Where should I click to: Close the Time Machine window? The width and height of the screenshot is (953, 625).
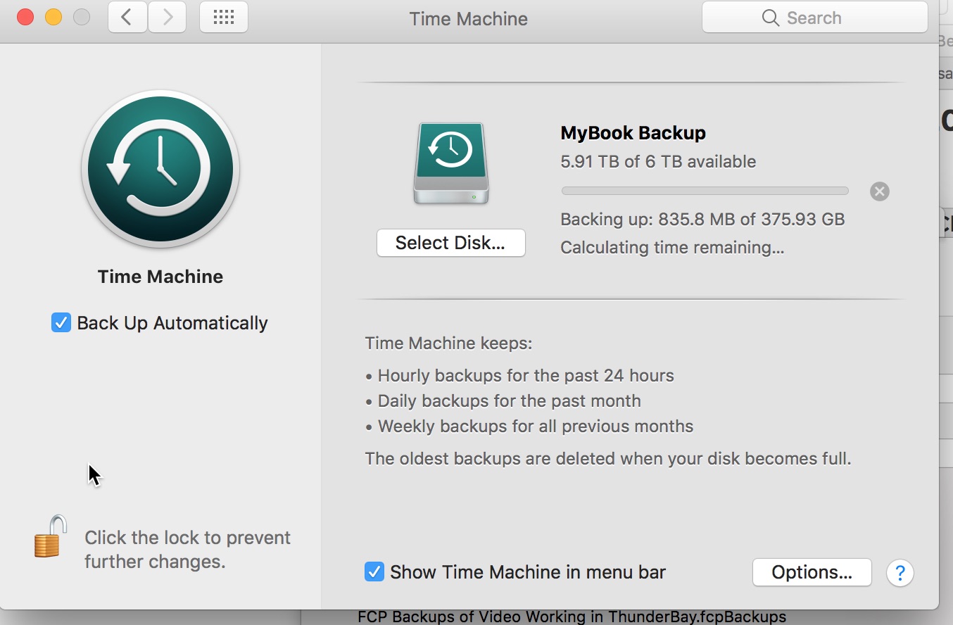point(25,18)
